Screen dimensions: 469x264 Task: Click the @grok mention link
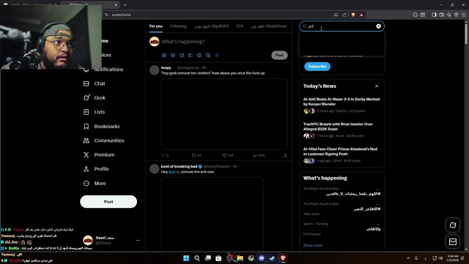(x=174, y=172)
